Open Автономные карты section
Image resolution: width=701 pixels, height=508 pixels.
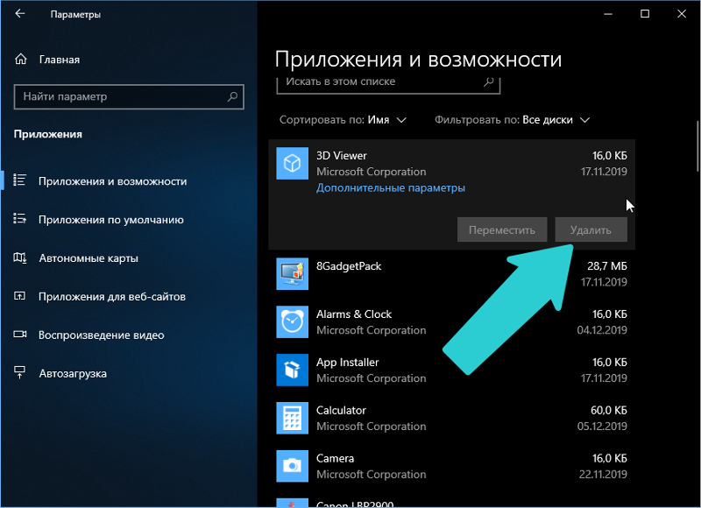tap(89, 258)
